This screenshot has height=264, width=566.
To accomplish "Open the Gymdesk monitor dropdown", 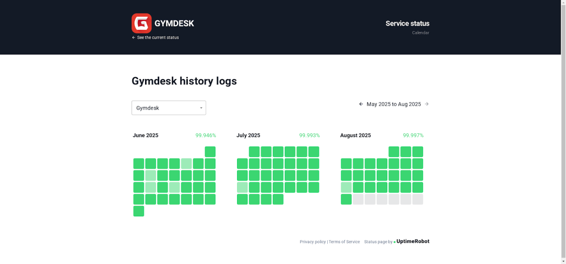I will (168, 108).
